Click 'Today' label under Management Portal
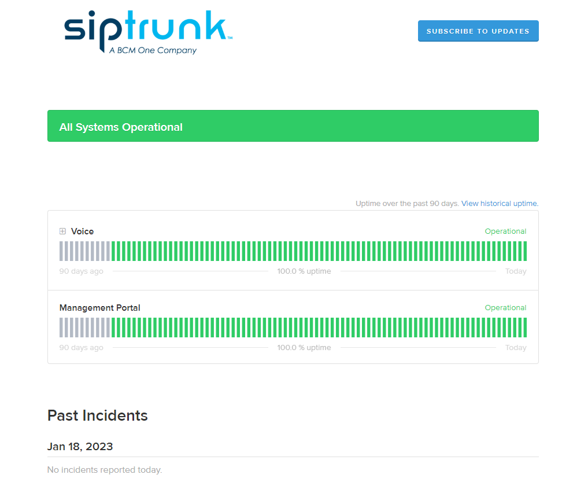Viewport: 588px width, 493px height. pos(516,348)
